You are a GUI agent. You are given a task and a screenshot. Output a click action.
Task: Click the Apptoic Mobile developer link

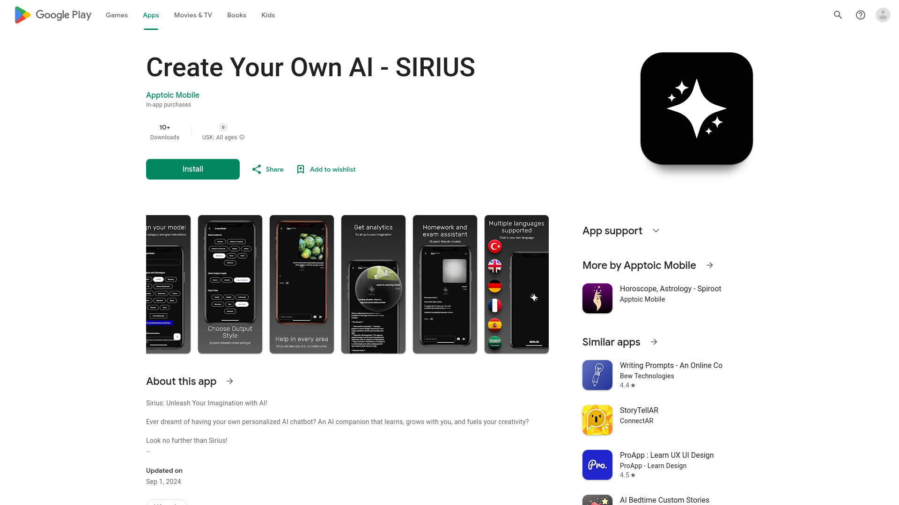[x=173, y=95]
